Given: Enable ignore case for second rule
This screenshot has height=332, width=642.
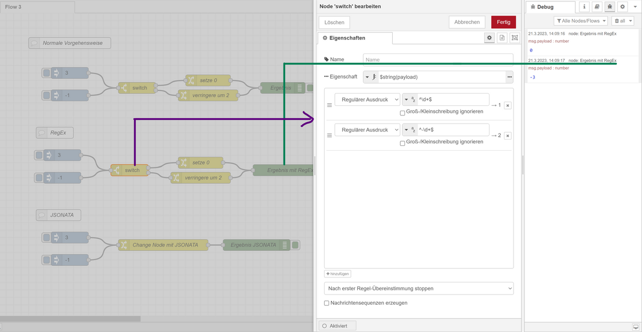Looking at the screenshot, I should click(x=403, y=143).
